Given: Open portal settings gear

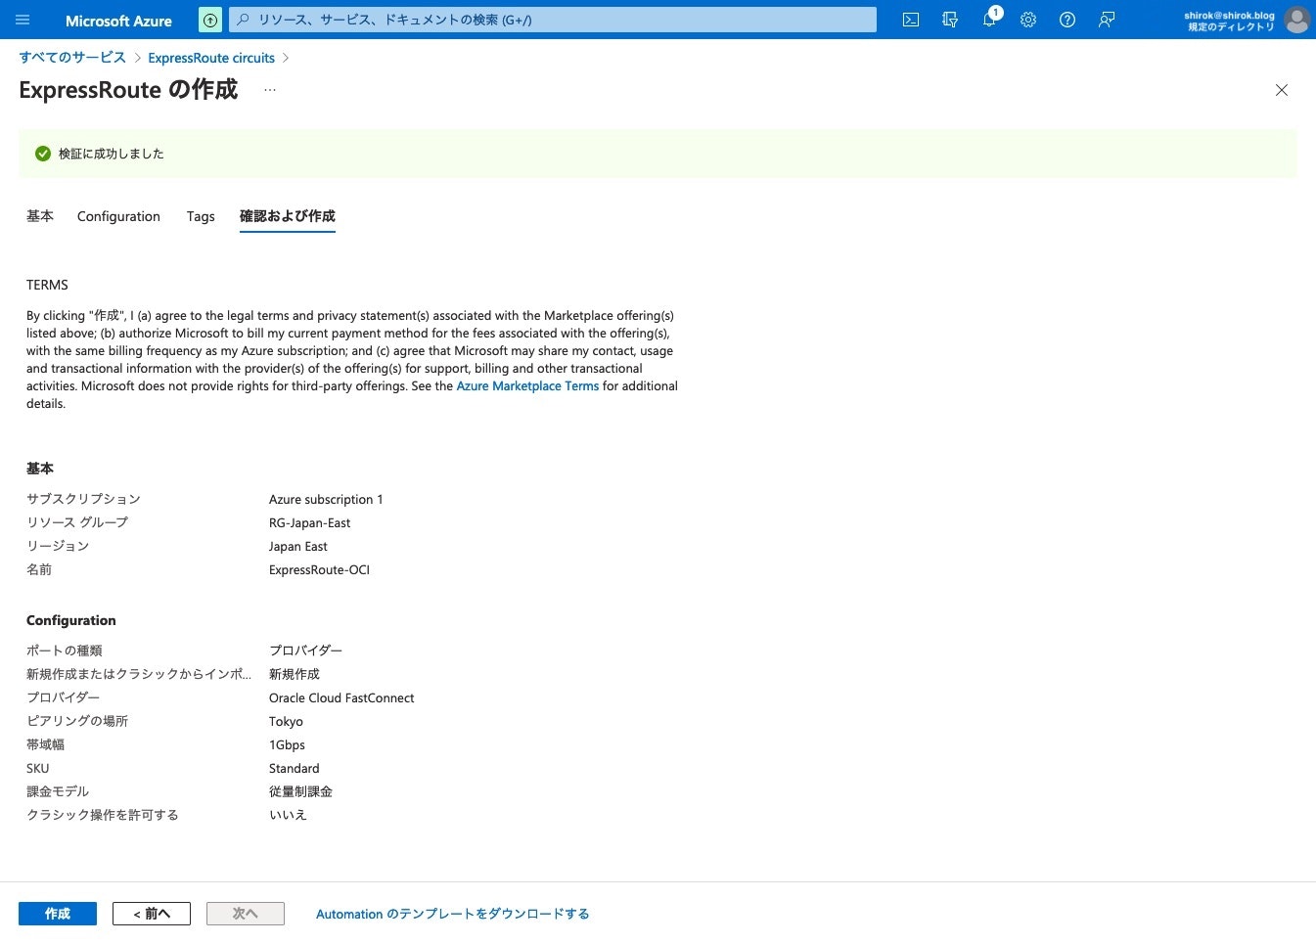Looking at the screenshot, I should 1028,20.
